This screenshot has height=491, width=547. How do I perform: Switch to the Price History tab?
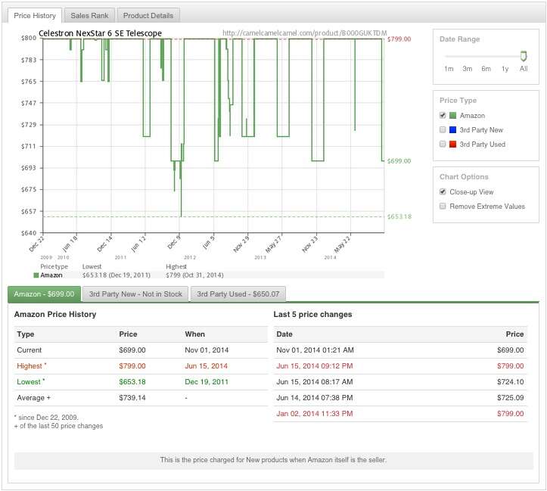point(35,16)
